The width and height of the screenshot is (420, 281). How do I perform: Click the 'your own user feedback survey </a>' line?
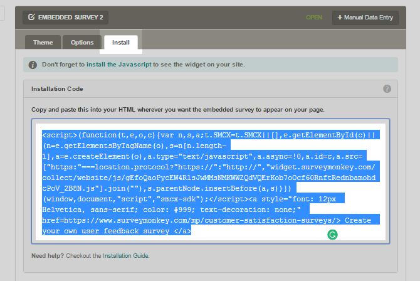coord(117,231)
